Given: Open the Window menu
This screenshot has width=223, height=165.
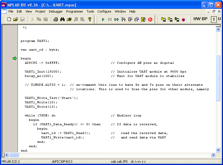Looking at the screenshot, I should click(120, 11).
